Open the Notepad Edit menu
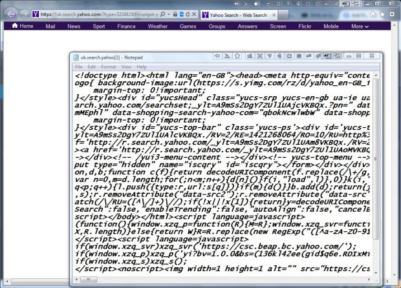 92,67
